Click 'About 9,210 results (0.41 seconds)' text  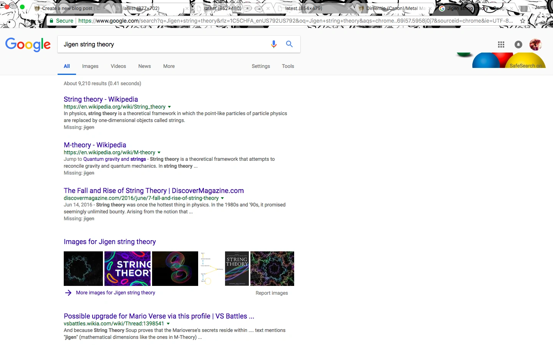[x=103, y=84]
